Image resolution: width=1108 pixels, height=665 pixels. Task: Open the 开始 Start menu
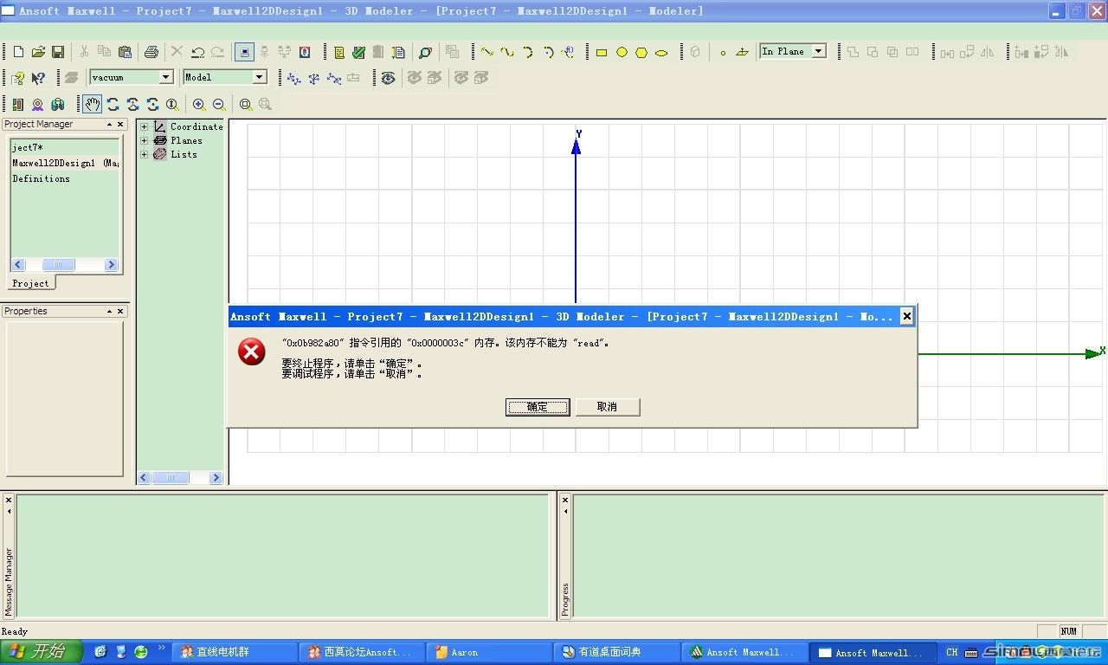pyautogui.click(x=41, y=652)
